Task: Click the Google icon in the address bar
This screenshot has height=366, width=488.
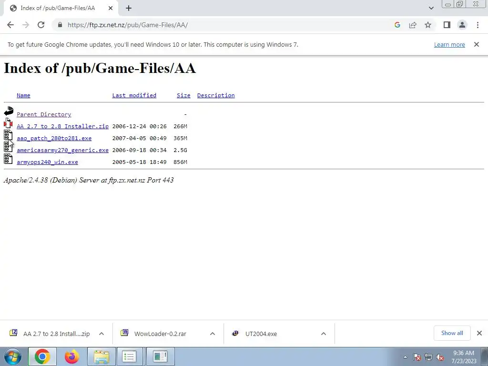Action: tap(397, 25)
